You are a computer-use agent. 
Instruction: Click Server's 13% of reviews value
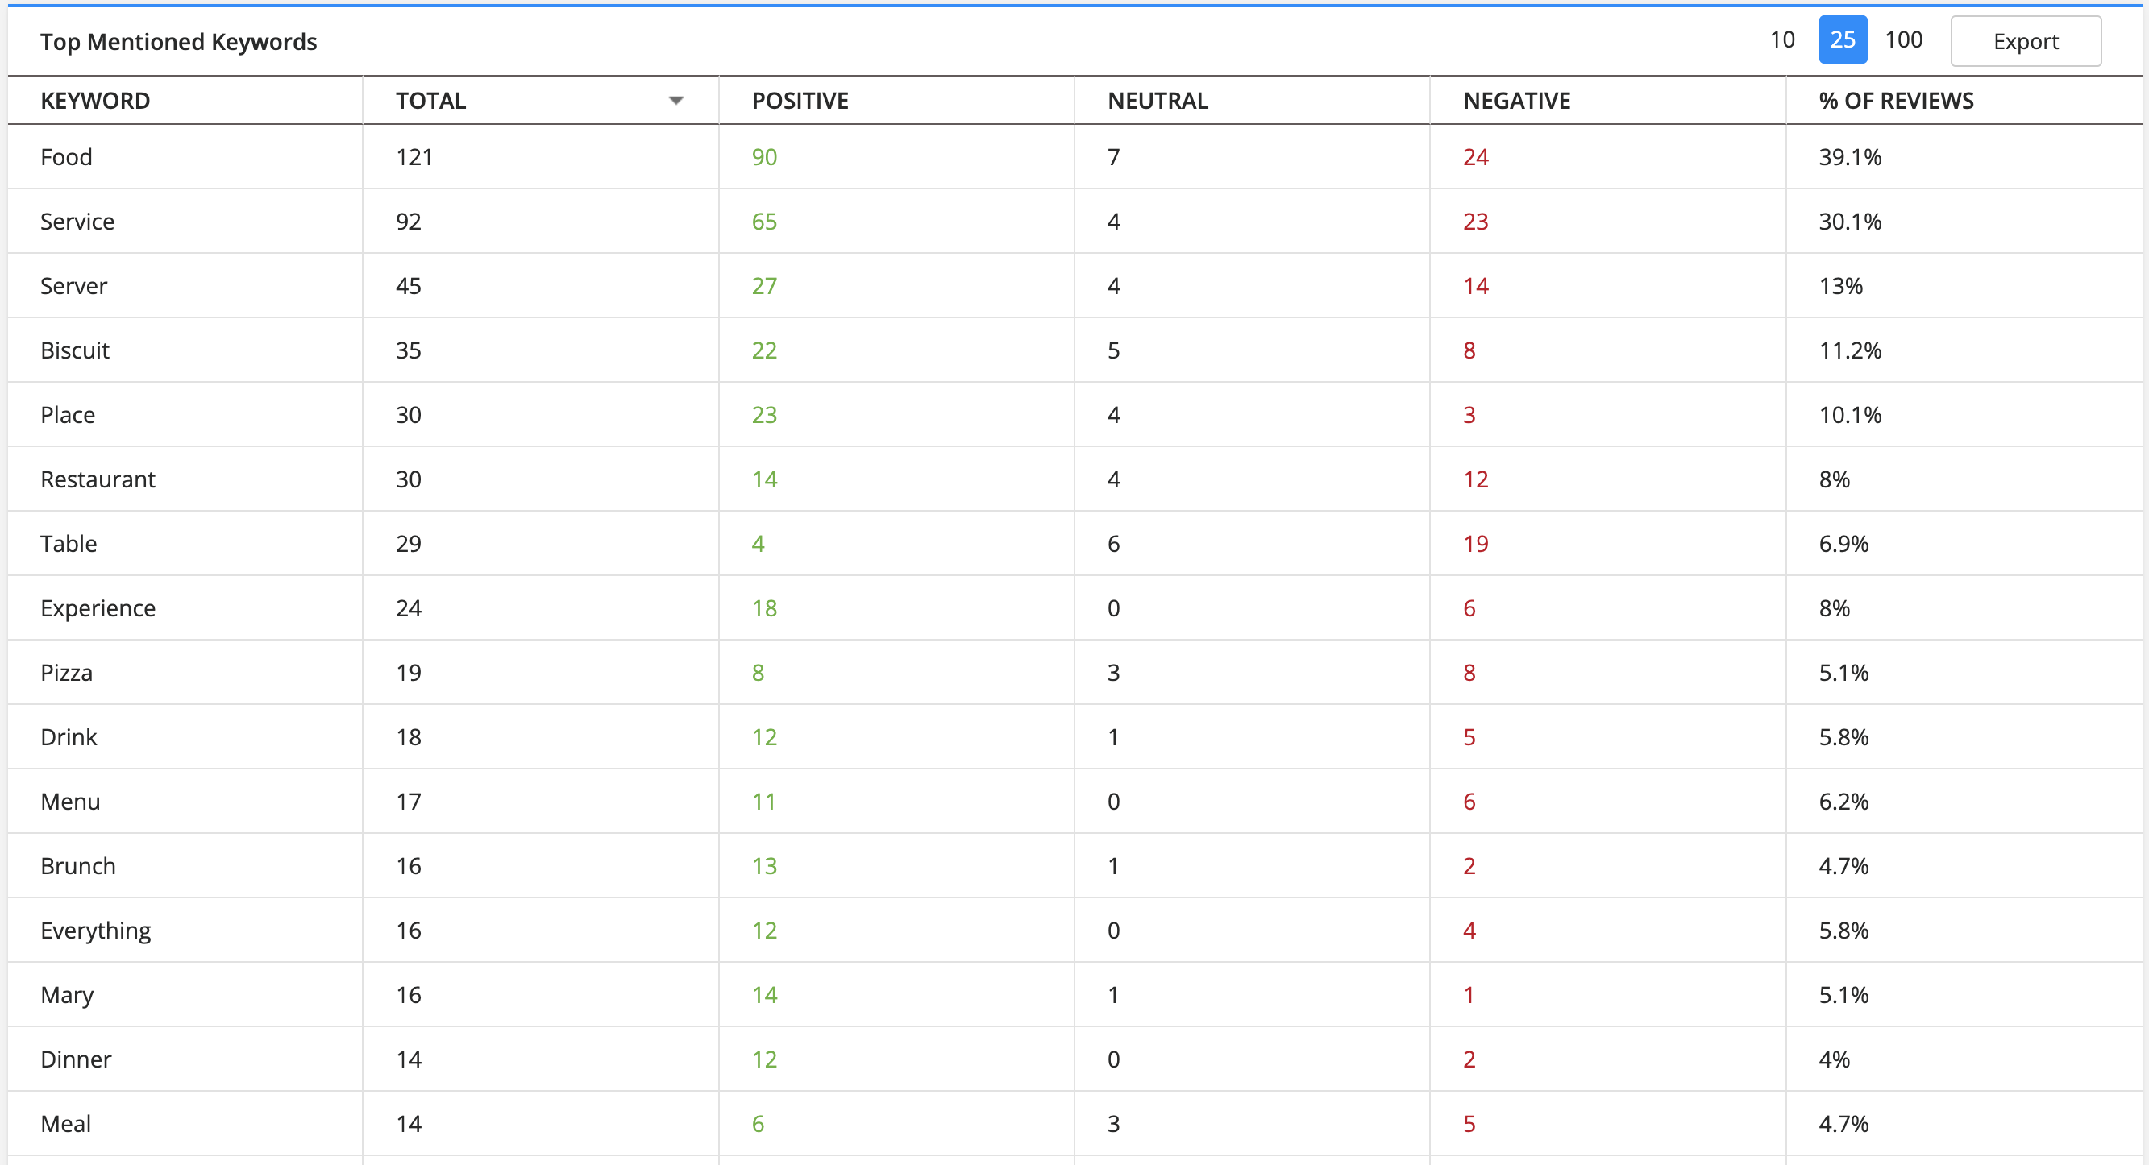1840,286
